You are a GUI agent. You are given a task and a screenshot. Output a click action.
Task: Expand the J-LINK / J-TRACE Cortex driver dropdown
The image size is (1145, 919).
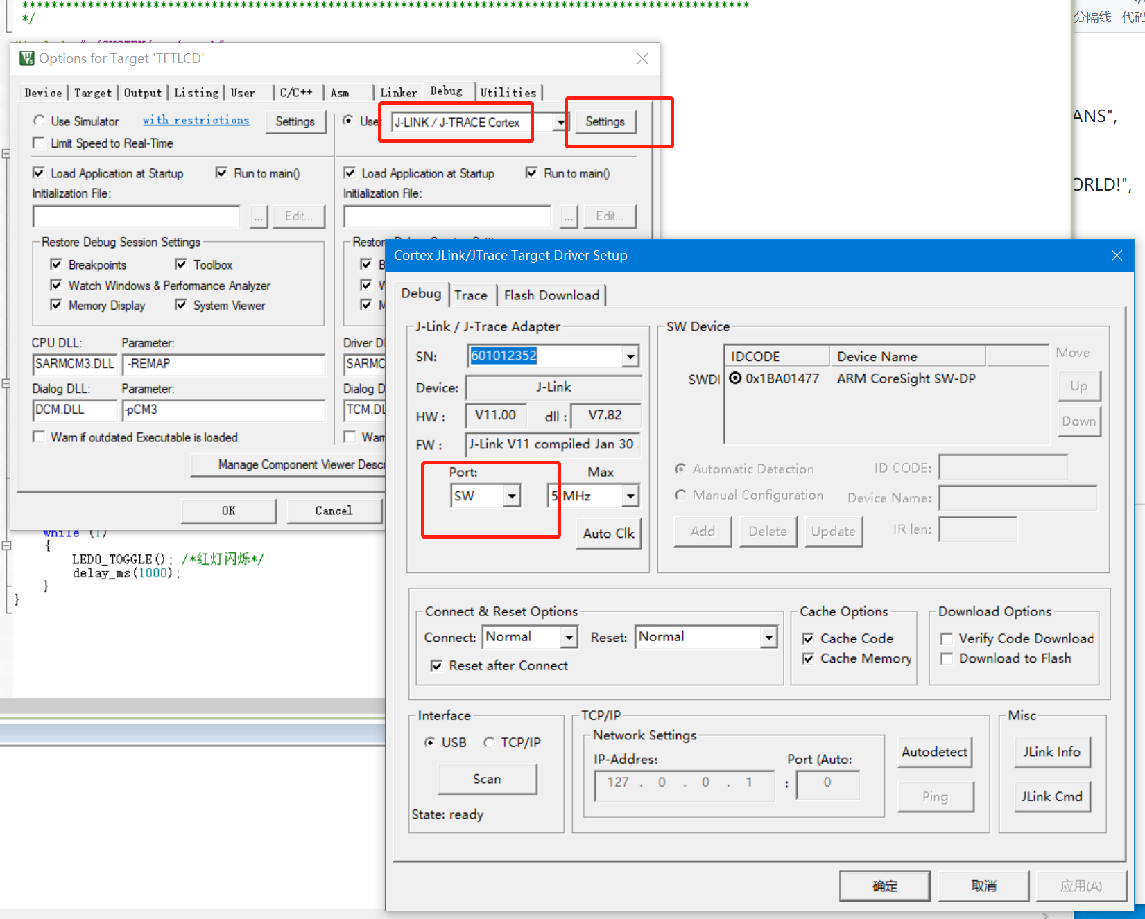(x=560, y=122)
